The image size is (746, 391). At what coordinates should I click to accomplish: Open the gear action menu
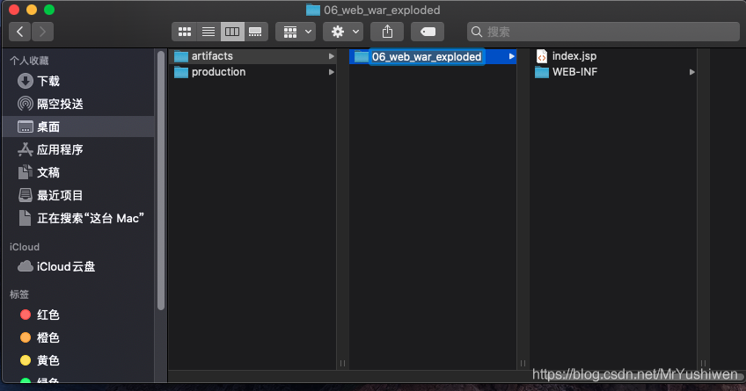click(x=343, y=32)
